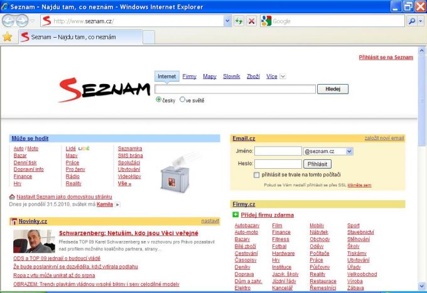Viewport: 427px width, 293px height.
Task: Open the Email.cz heading link
Action: point(244,138)
